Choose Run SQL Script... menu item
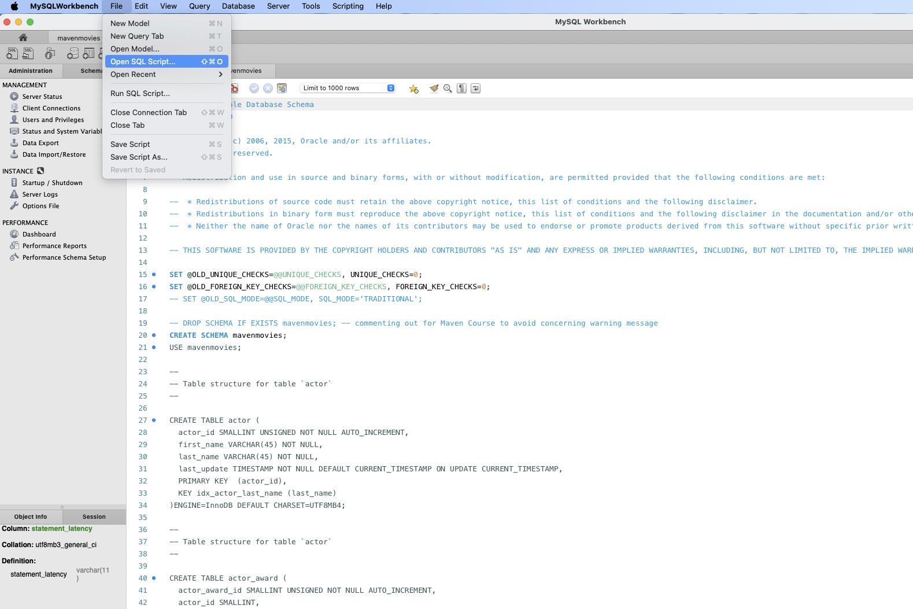This screenshot has width=913, height=609. pyautogui.click(x=167, y=93)
